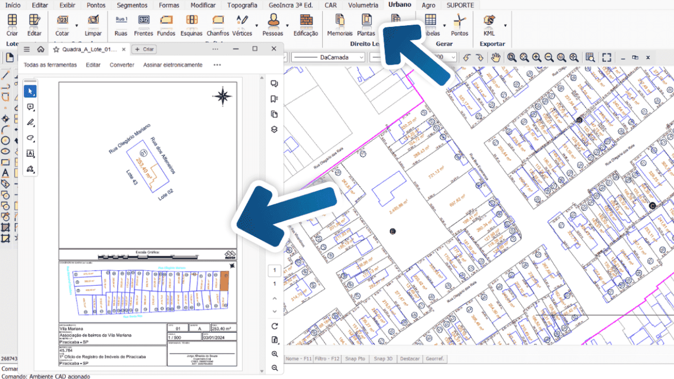The image size is (674, 379).
Task: Click the Esquinas tool icon
Action: click(192, 21)
